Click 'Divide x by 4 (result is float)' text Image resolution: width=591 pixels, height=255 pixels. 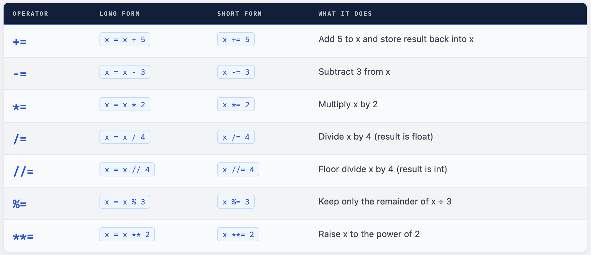(x=376, y=137)
